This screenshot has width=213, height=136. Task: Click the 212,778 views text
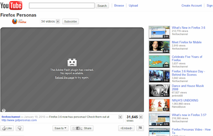(180, 31)
